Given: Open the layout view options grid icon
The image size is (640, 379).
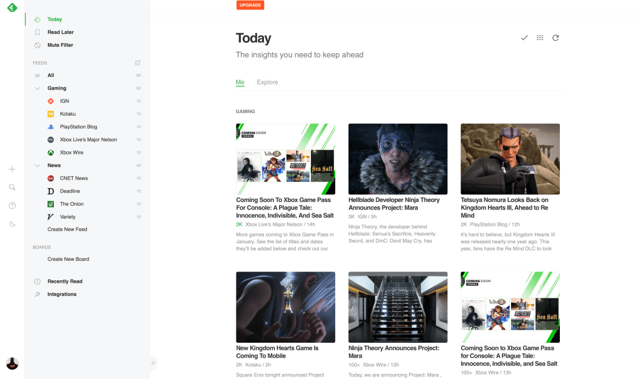Looking at the screenshot, I should (x=540, y=38).
